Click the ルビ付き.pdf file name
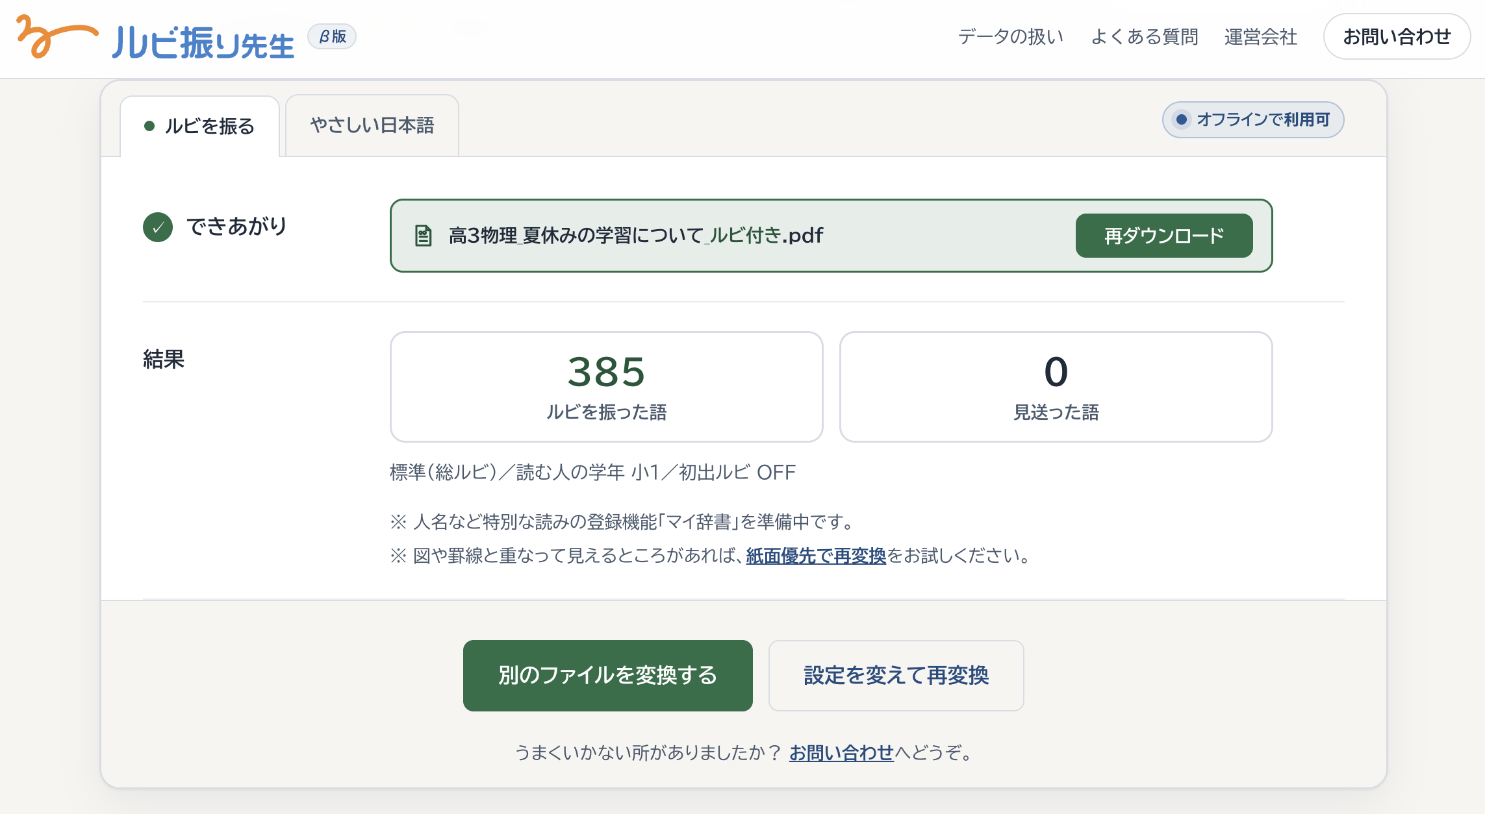This screenshot has height=814, width=1485. pyautogui.click(x=636, y=235)
